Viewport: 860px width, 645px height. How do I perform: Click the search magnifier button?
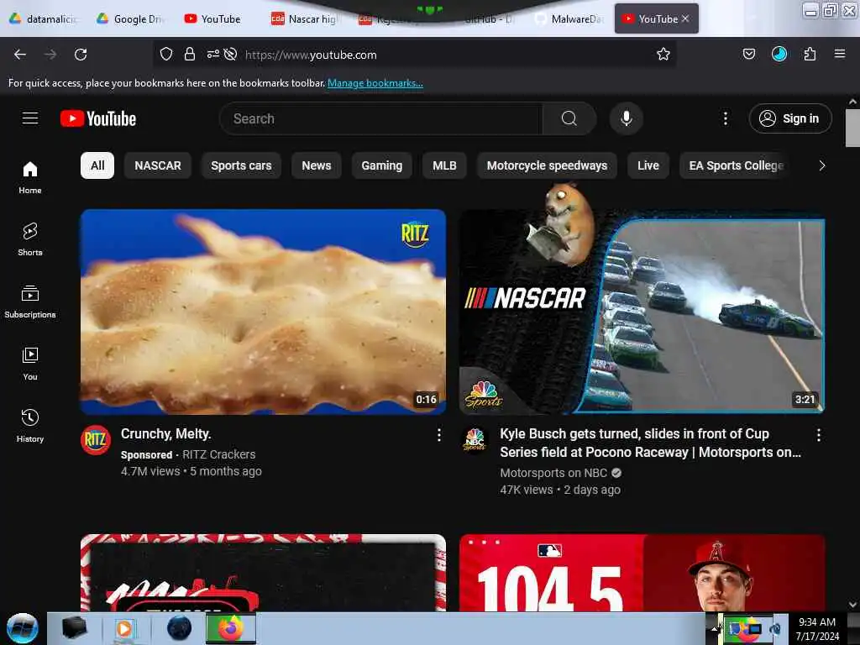569,118
